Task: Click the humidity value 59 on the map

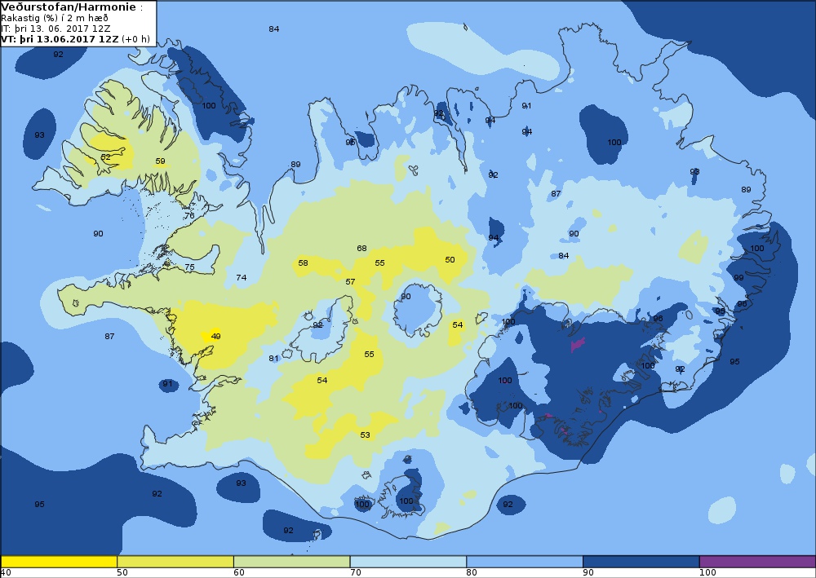Action: (160, 161)
